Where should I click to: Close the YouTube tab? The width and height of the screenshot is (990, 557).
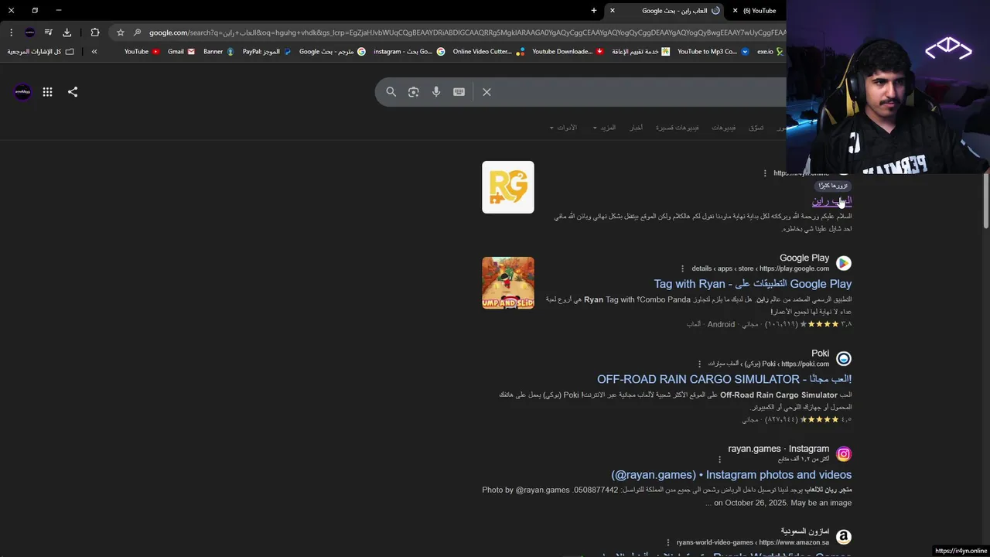pyautogui.click(x=735, y=11)
